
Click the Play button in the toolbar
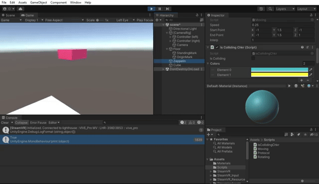coord(152,9)
